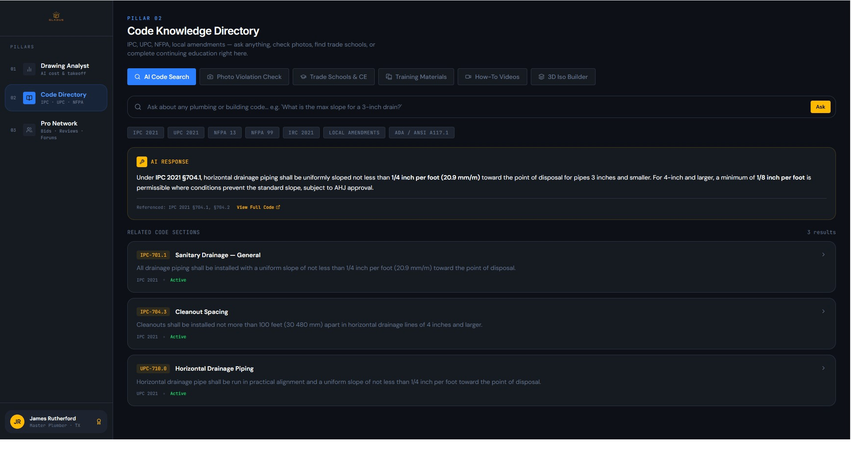Screen dimensions: 851x454
Task: Expand the Horizontal Drainage Piping chevron
Action: 824,368
